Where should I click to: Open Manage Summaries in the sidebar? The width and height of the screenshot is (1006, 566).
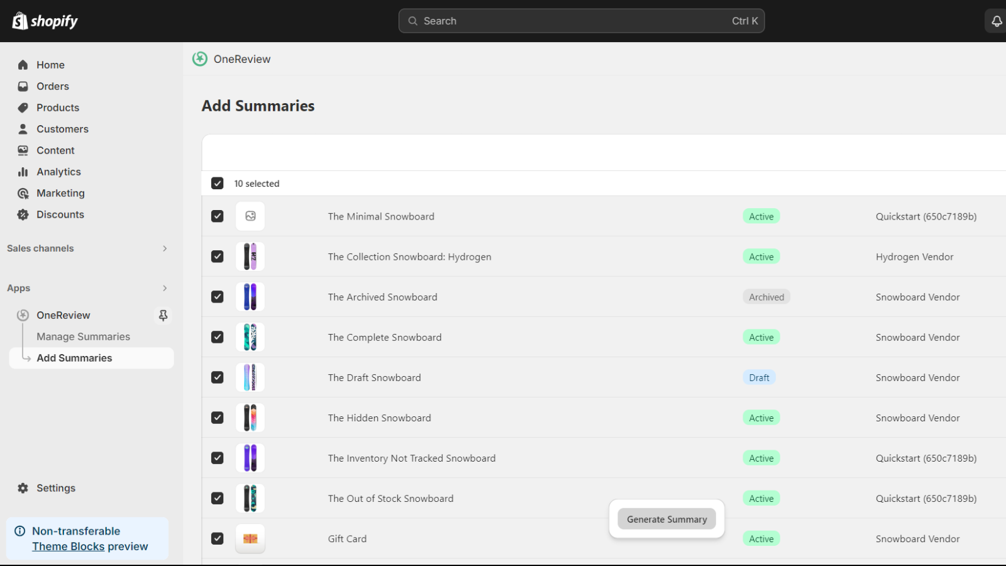point(83,336)
